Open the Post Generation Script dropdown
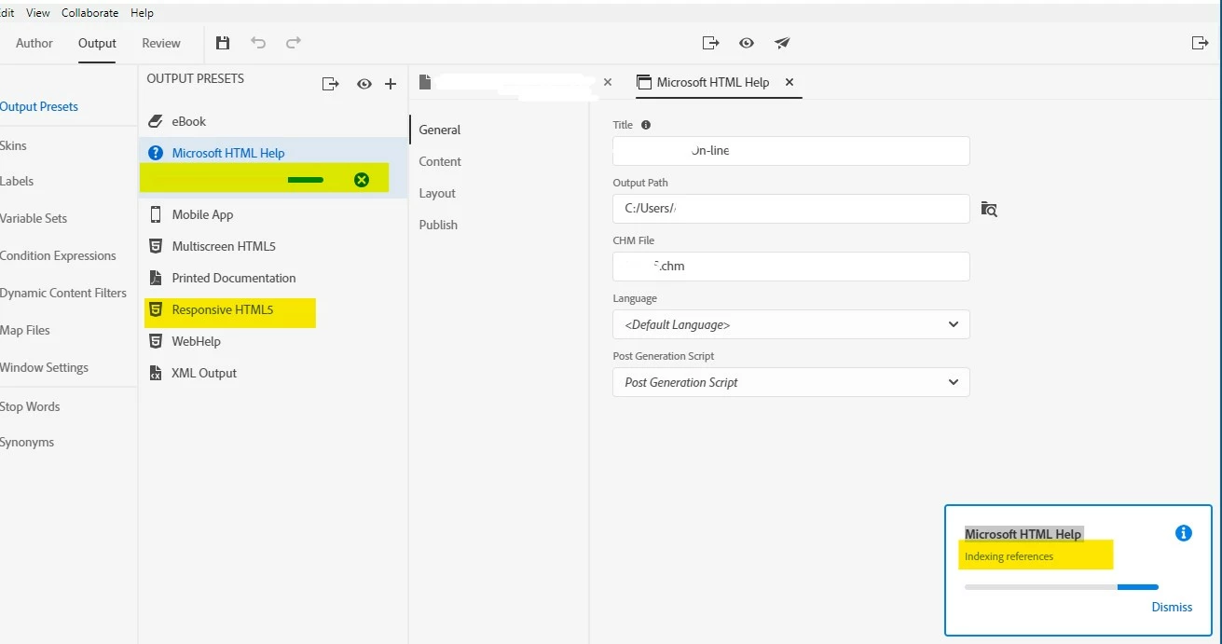The height and width of the screenshot is (644, 1222). pyautogui.click(x=791, y=382)
